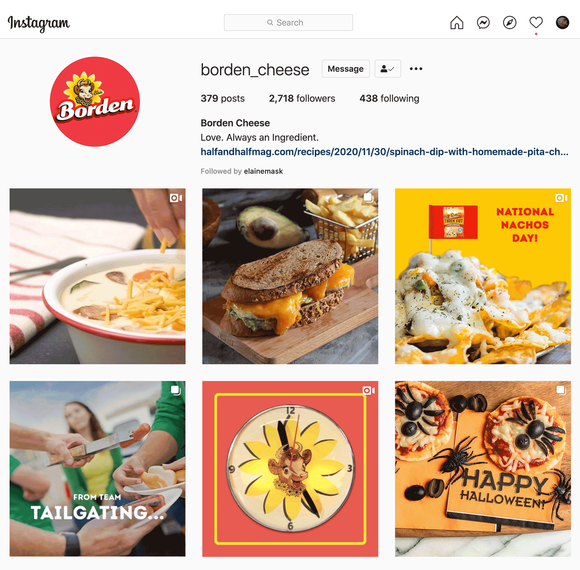Enlarge the Borden logo profile picture
The height and width of the screenshot is (570, 580).
[x=95, y=102]
